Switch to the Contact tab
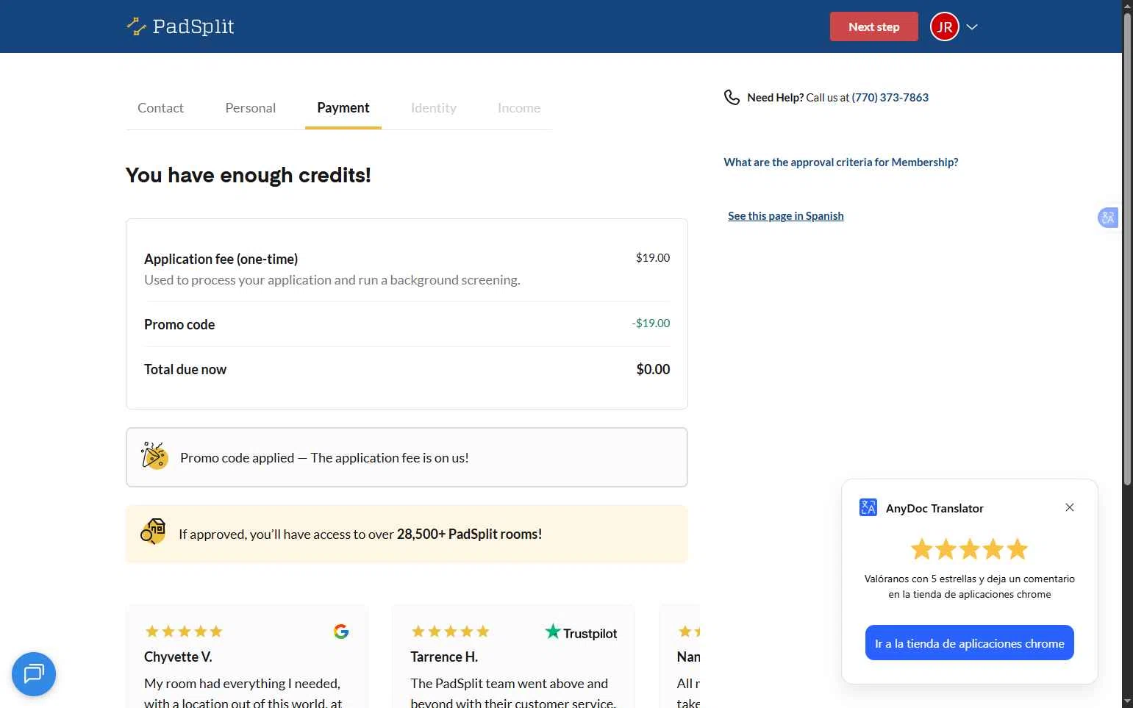Screen dimensions: 1133x708 tap(160, 108)
